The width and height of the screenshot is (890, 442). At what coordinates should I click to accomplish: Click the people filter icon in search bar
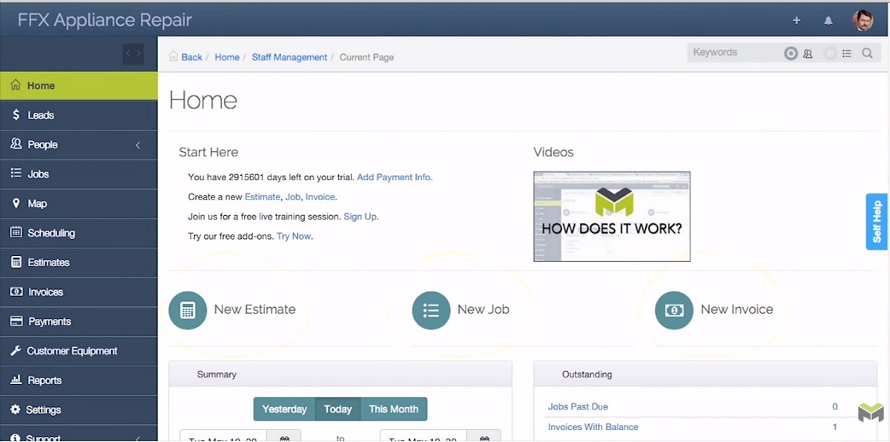coord(808,53)
